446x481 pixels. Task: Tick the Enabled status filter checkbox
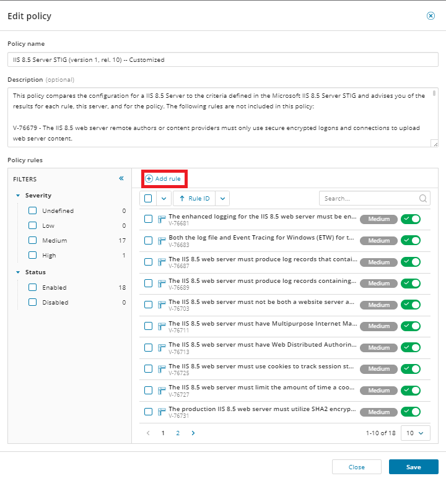[33, 287]
